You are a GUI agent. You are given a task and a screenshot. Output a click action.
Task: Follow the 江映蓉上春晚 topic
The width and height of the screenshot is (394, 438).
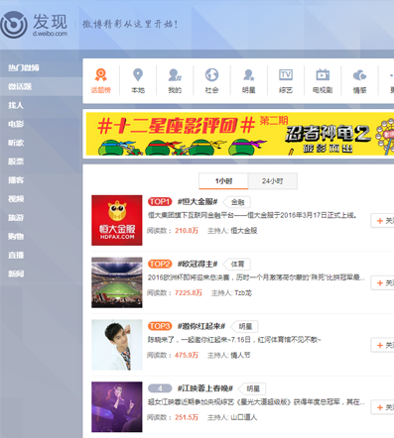click(383, 407)
